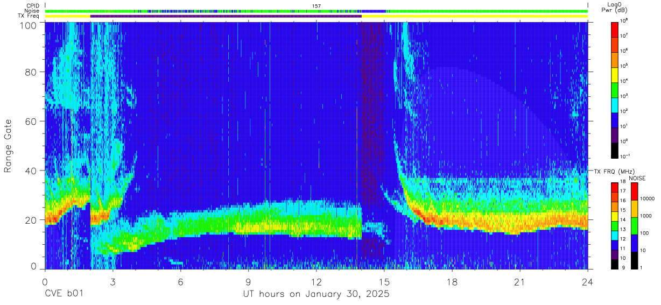Click the CPID value 157
Viewport: 661px width, 305px height.
[x=316, y=6]
